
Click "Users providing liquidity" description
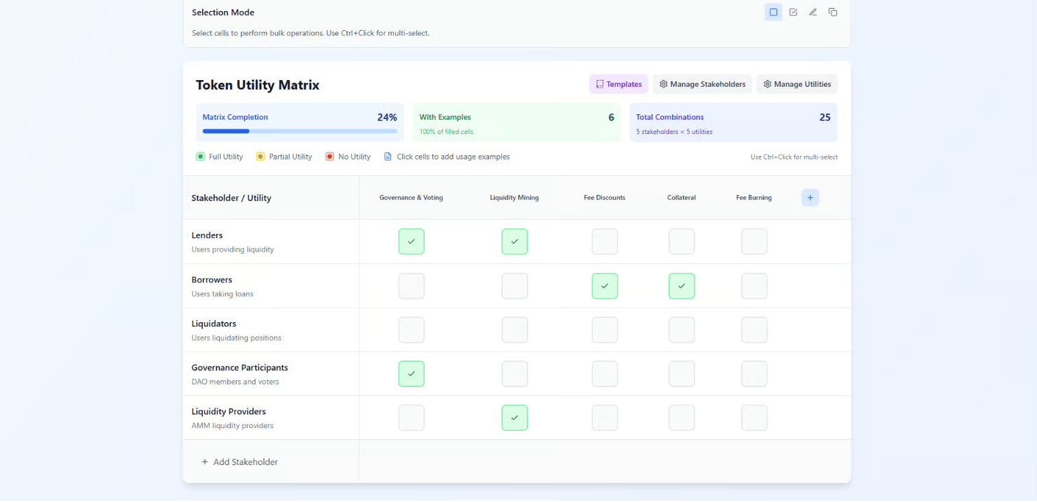[x=233, y=250]
